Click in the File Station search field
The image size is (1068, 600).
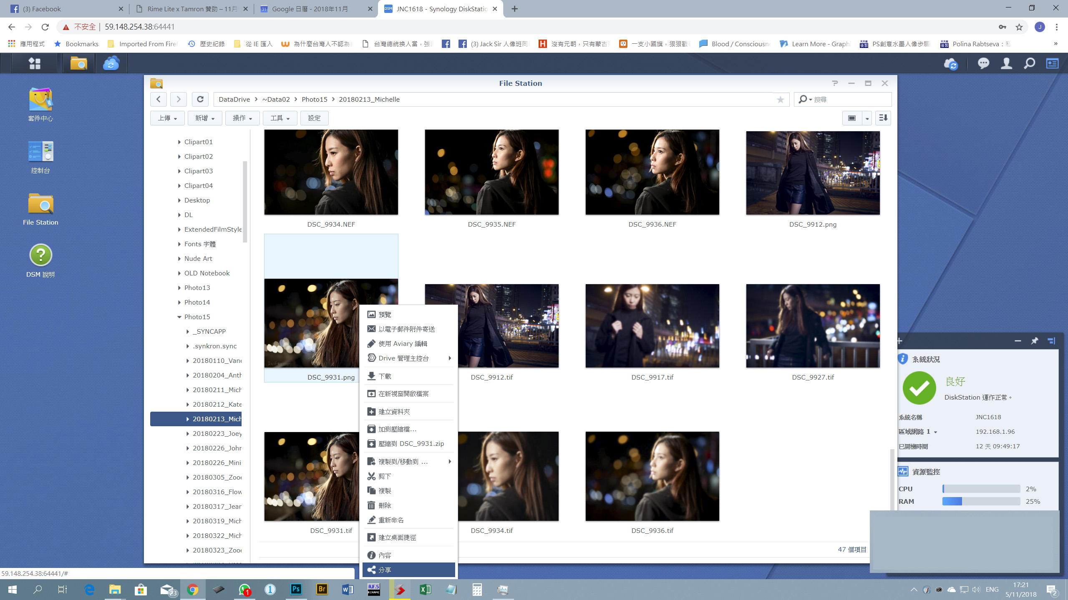(x=851, y=100)
